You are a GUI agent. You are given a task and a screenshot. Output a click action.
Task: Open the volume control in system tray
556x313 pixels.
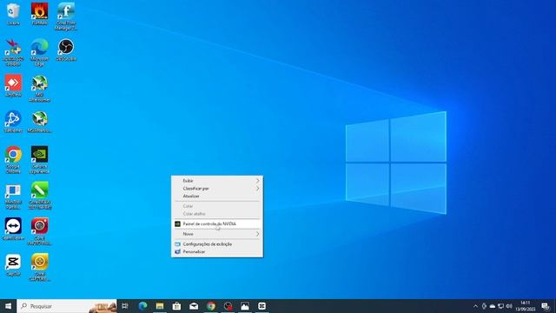click(509, 306)
